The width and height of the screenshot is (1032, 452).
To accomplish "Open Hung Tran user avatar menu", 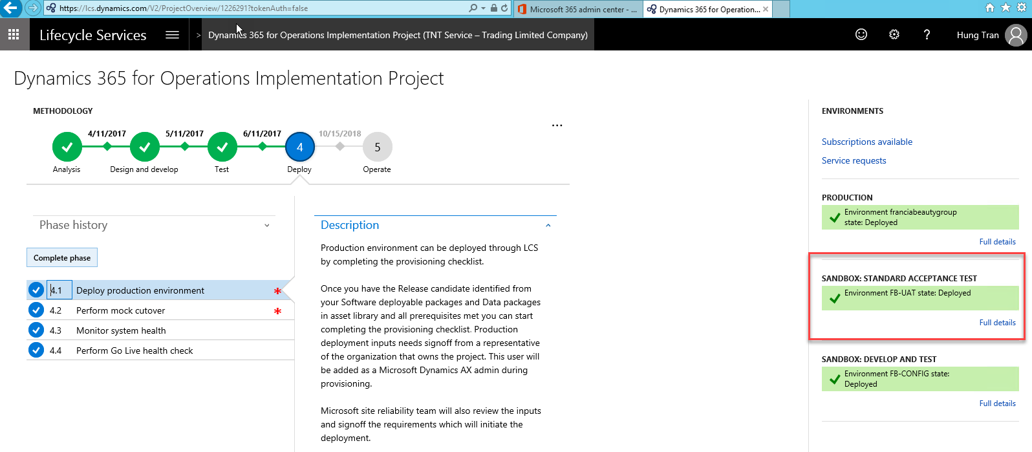I will (1016, 35).
